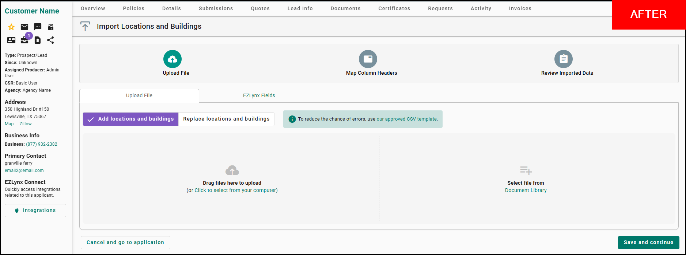Click the 350 Highland Dr #150 address
This screenshot has width=686, height=255.
(x=27, y=109)
